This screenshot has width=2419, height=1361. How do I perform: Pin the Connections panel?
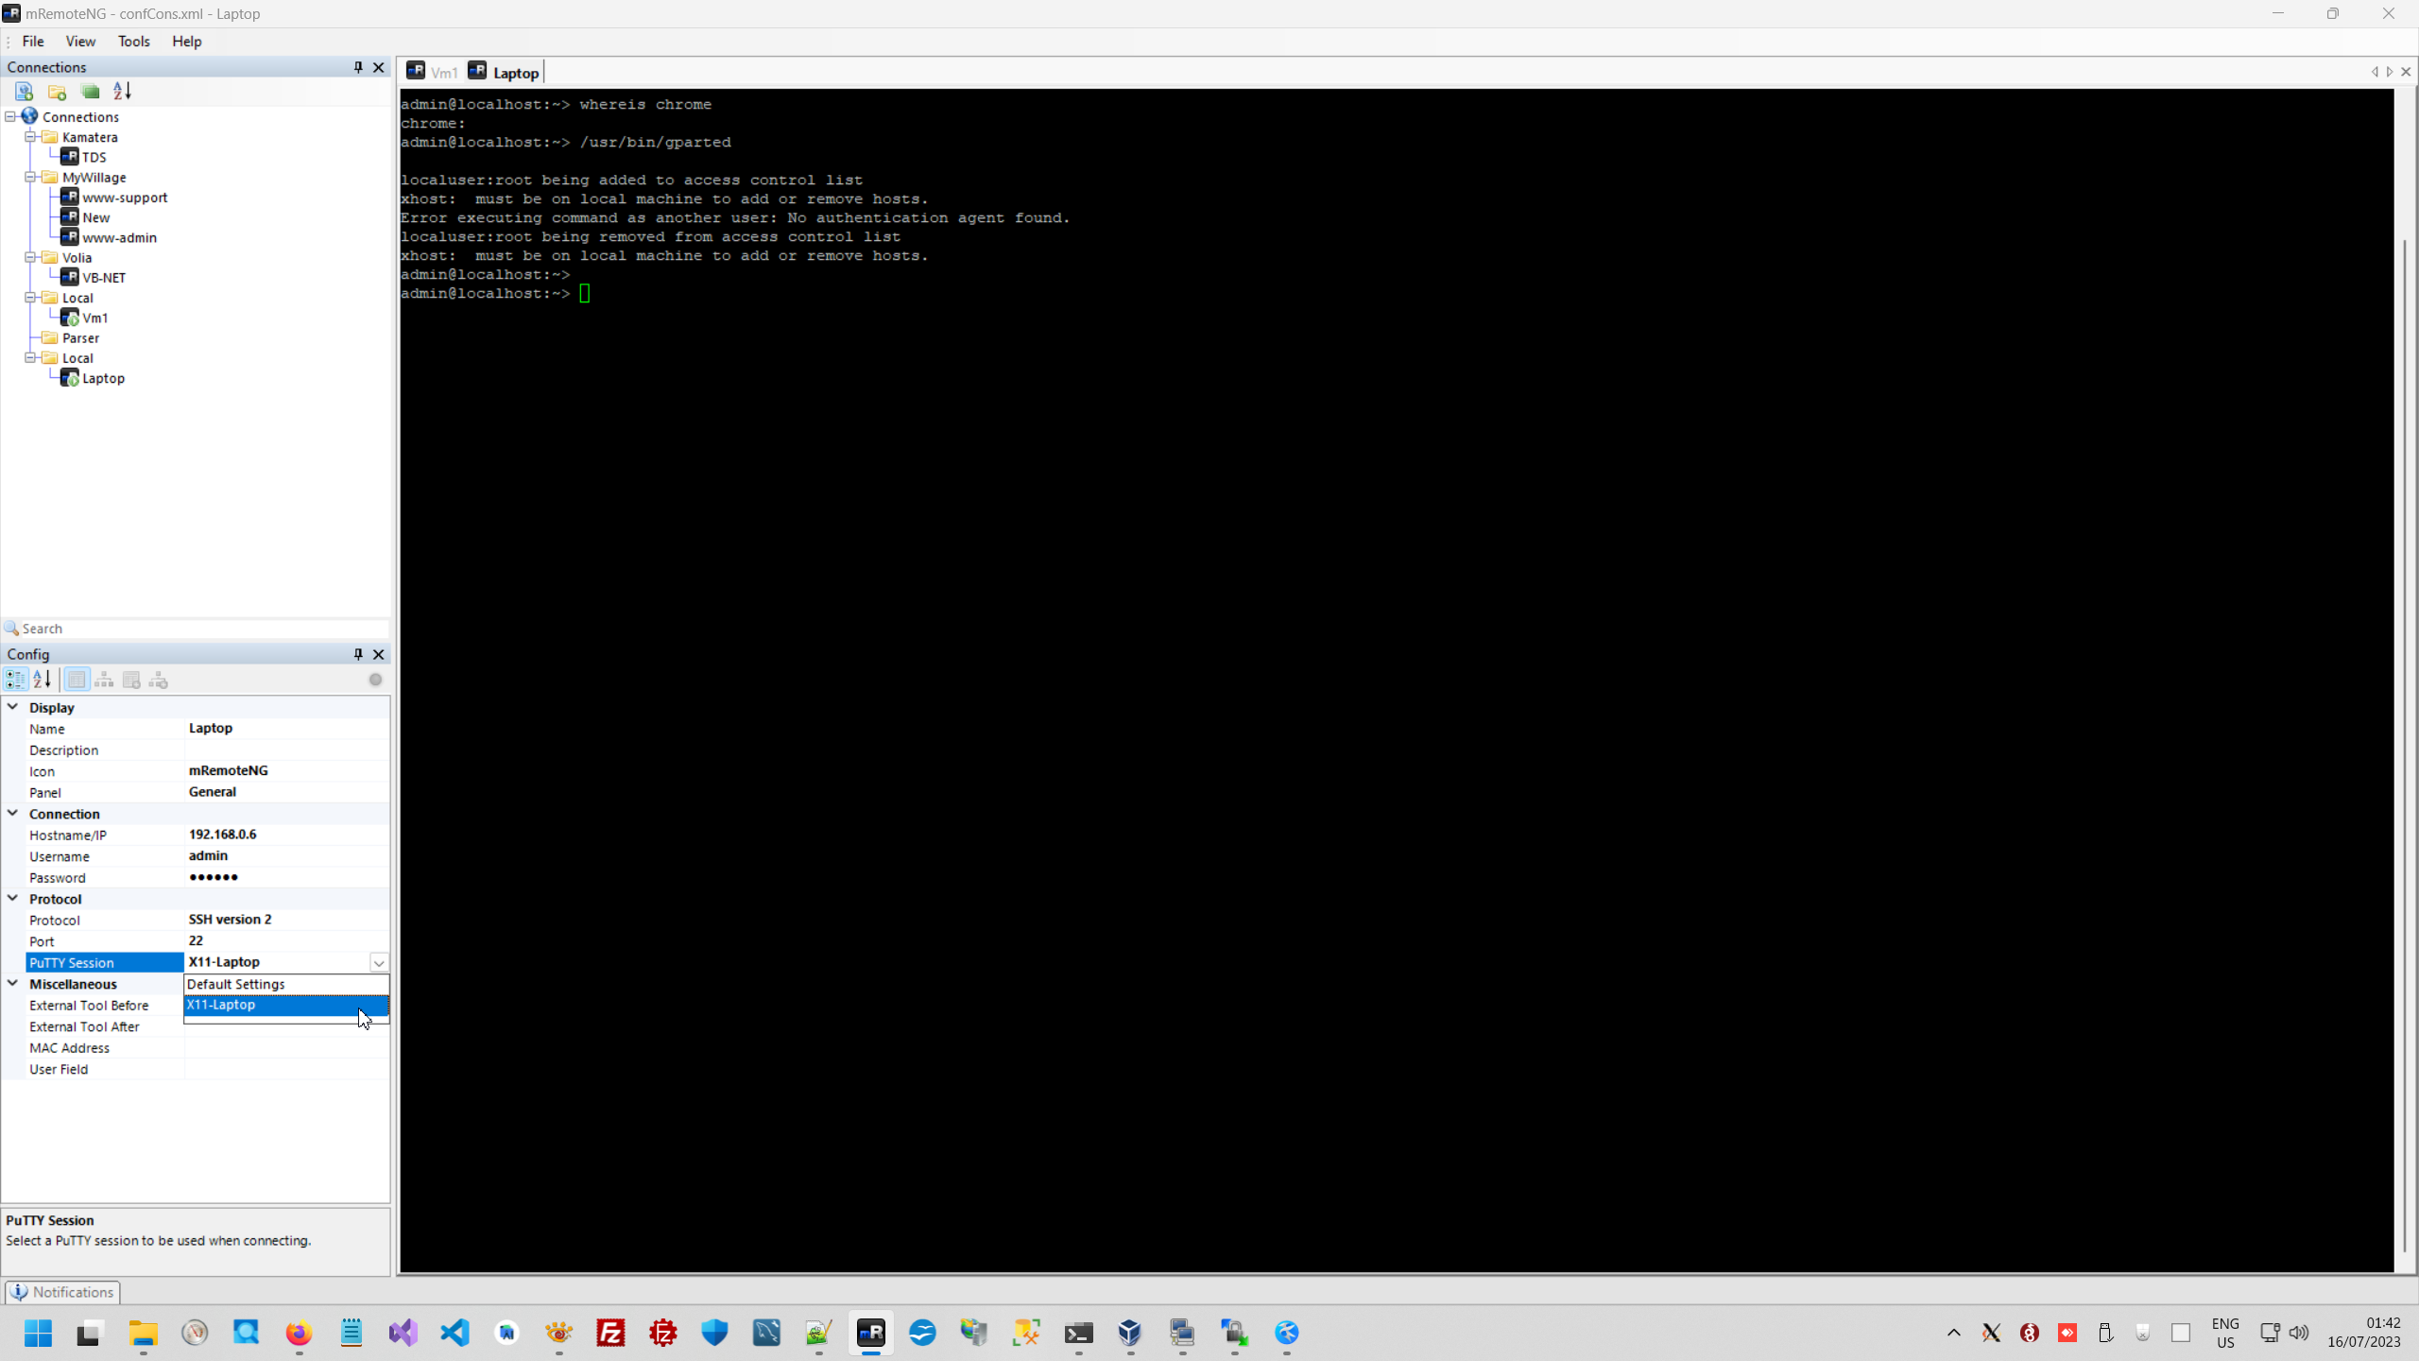coord(356,66)
